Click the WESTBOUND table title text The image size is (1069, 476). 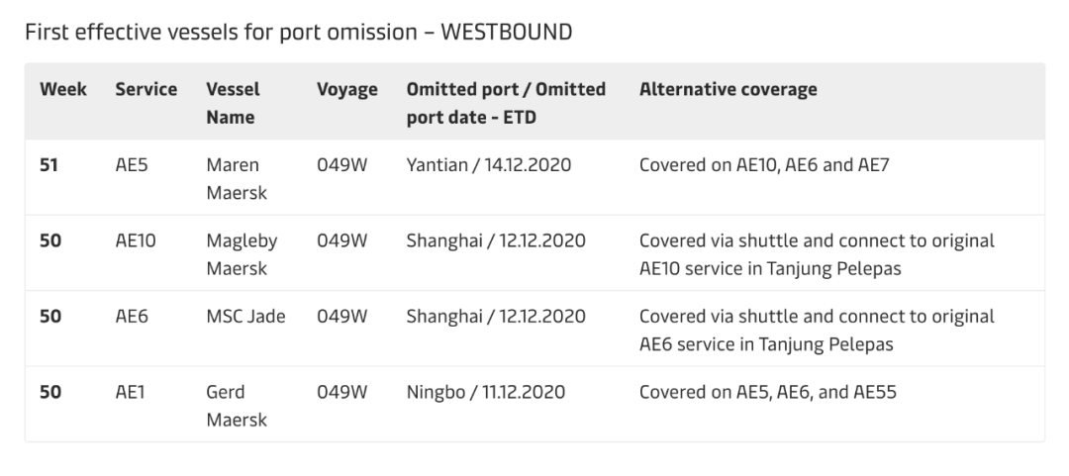(298, 33)
